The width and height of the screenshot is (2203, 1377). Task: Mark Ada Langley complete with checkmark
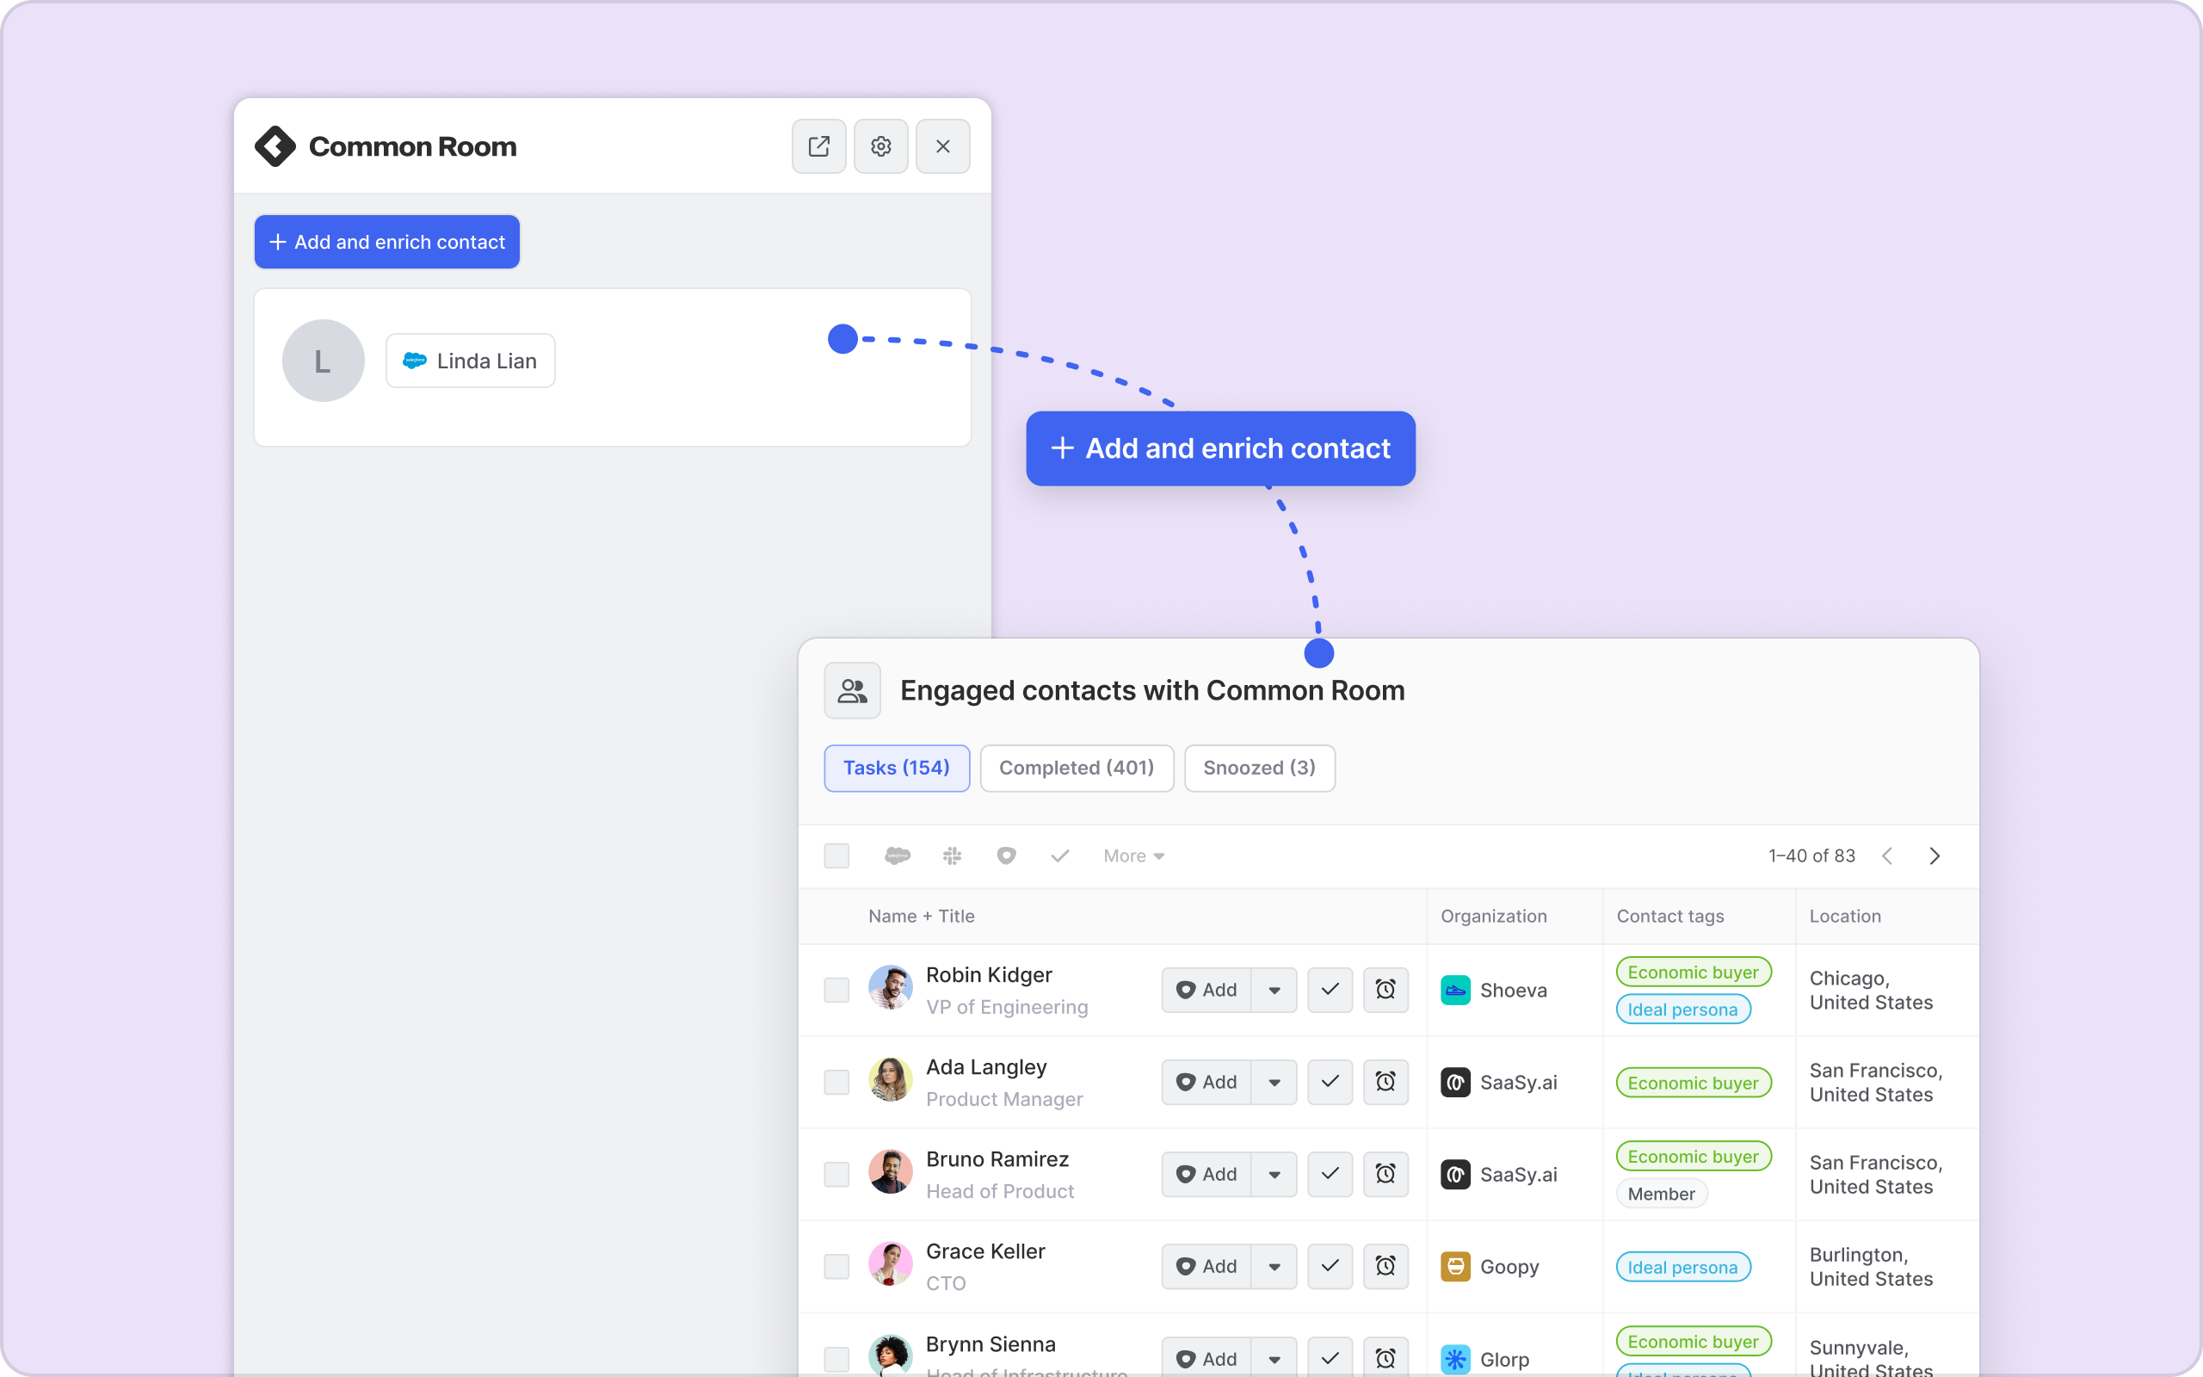tap(1329, 1081)
